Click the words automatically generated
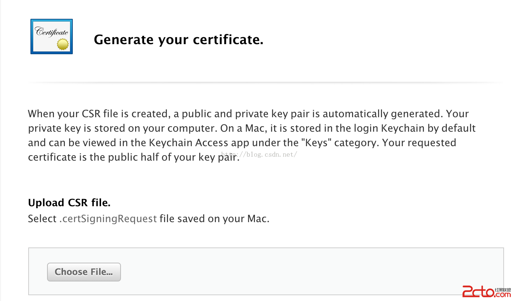Image resolution: width=512 pixels, height=301 pixels. coord(382,114)
